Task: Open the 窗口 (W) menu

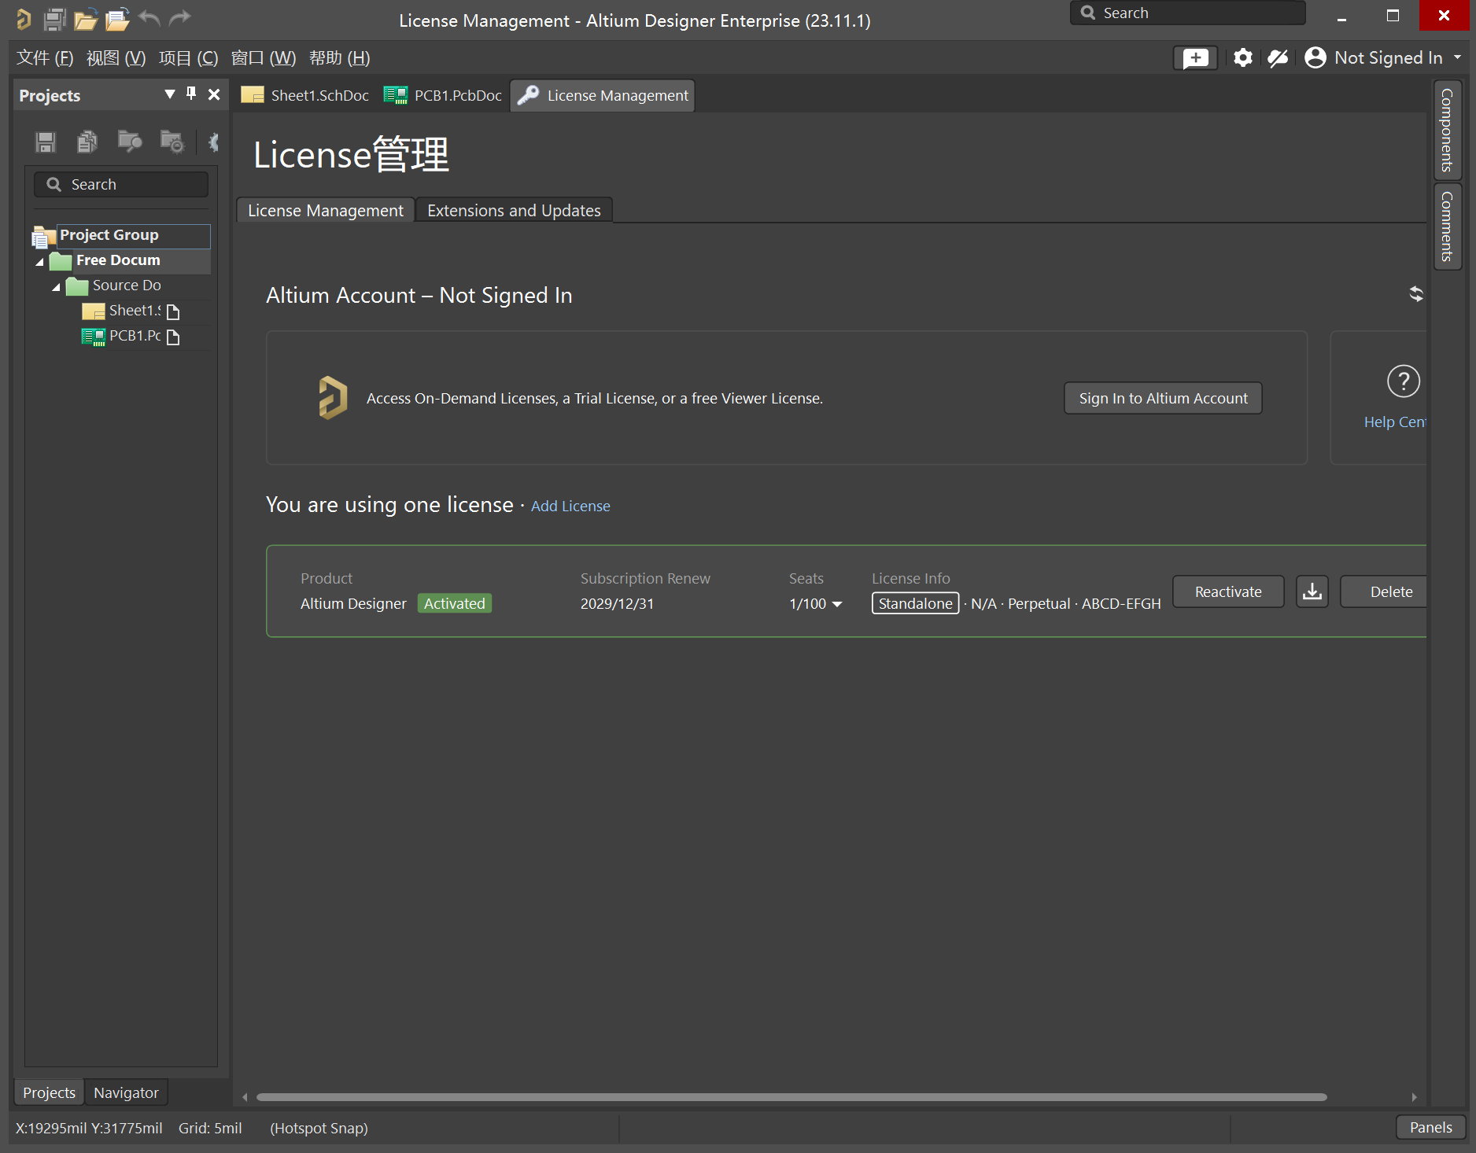Action: pyautogui.click(x=264, y=58)
